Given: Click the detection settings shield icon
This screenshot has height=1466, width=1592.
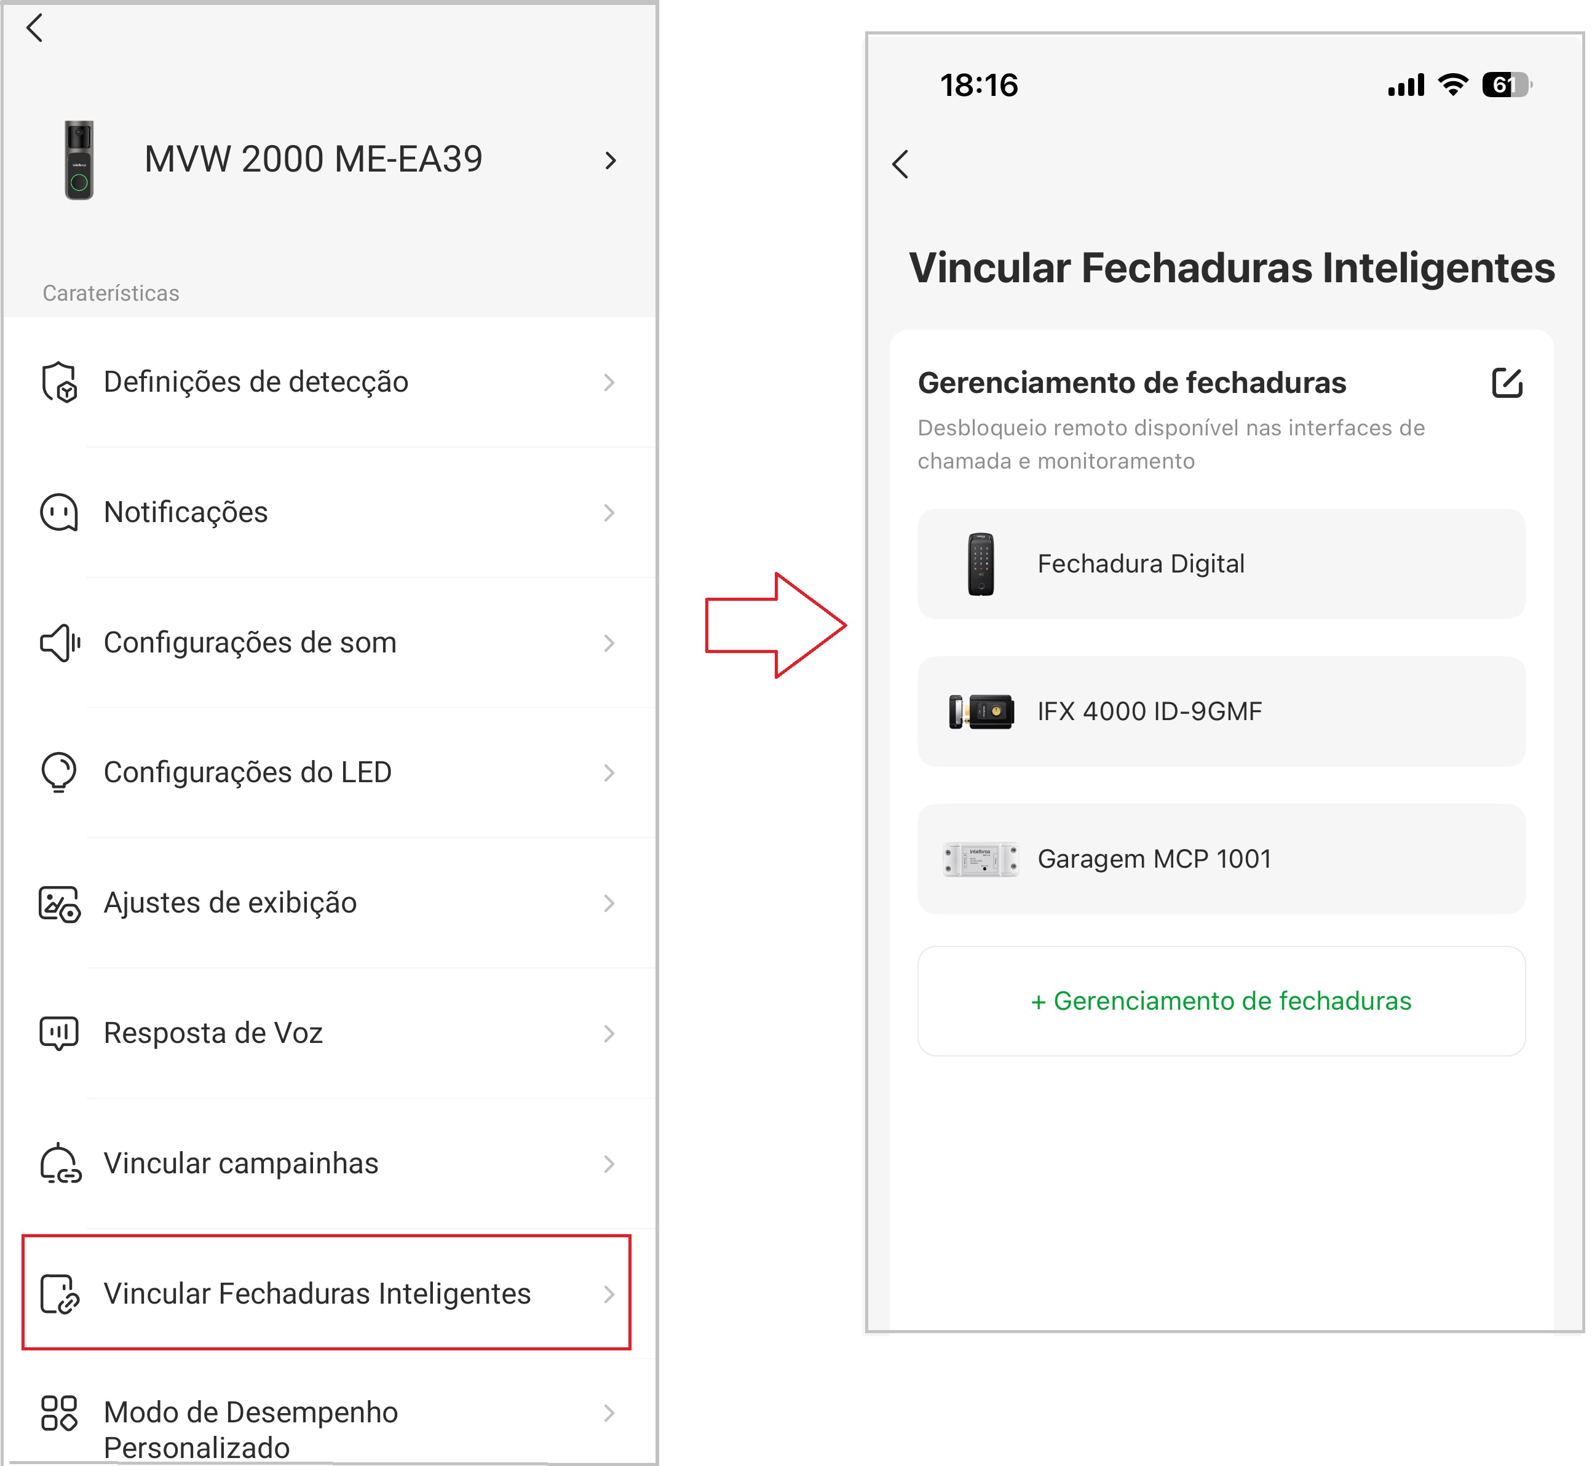Looking at the screenshot, I should (x=60, y=382).
